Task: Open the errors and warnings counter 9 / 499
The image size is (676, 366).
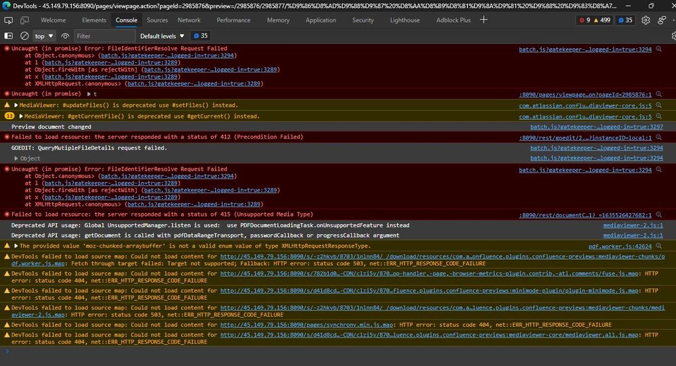Action: (595, 20)
